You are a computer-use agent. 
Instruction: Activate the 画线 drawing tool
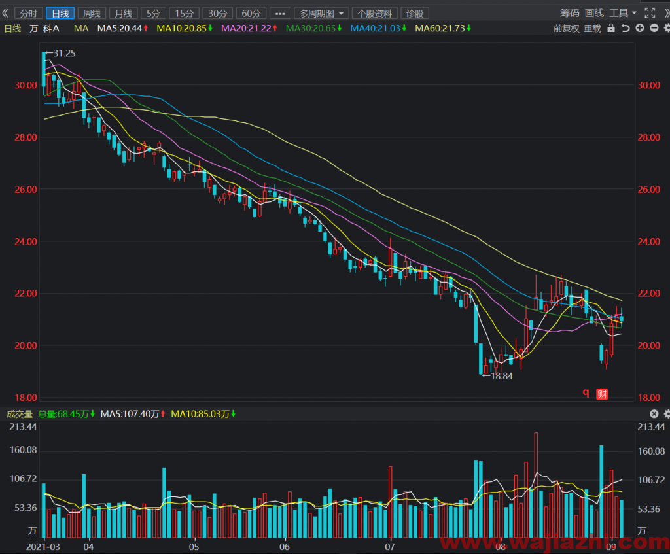coord(594,13)
